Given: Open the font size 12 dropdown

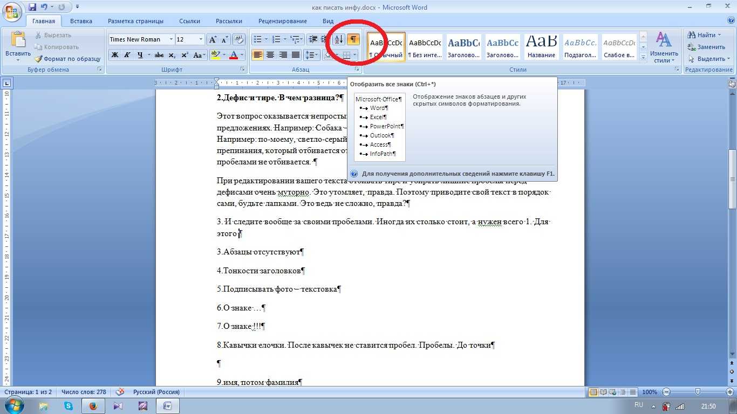Looking at the screenshot, I should pyautogui.click(x=201, y=39).
